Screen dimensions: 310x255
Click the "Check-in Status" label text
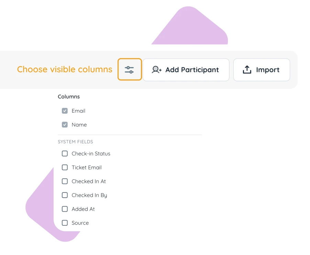(91, 154)
